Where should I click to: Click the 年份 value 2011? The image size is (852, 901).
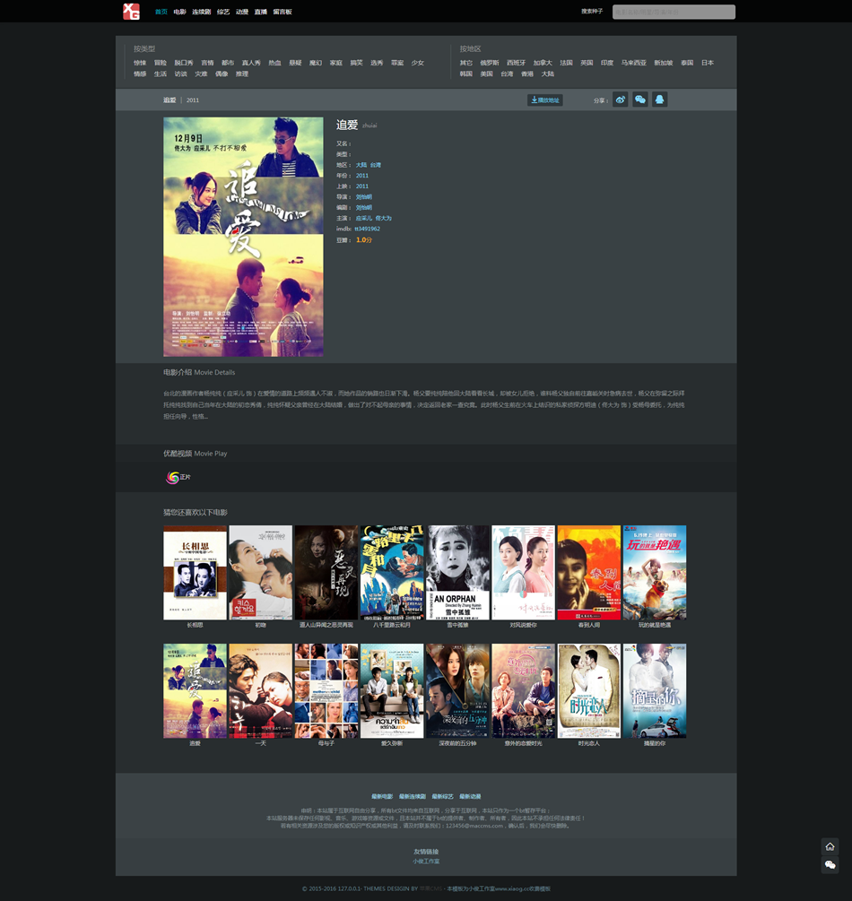pos(362,176)
